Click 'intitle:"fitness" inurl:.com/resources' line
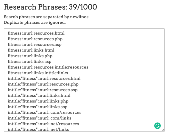This screenshot has height=135, width=170. tap(44, 112)
